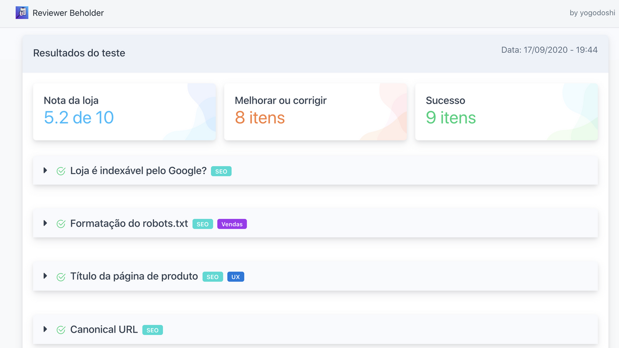The image size is (619, 348).
Task: Click the blue UX tag
Action: coord(236,277)
